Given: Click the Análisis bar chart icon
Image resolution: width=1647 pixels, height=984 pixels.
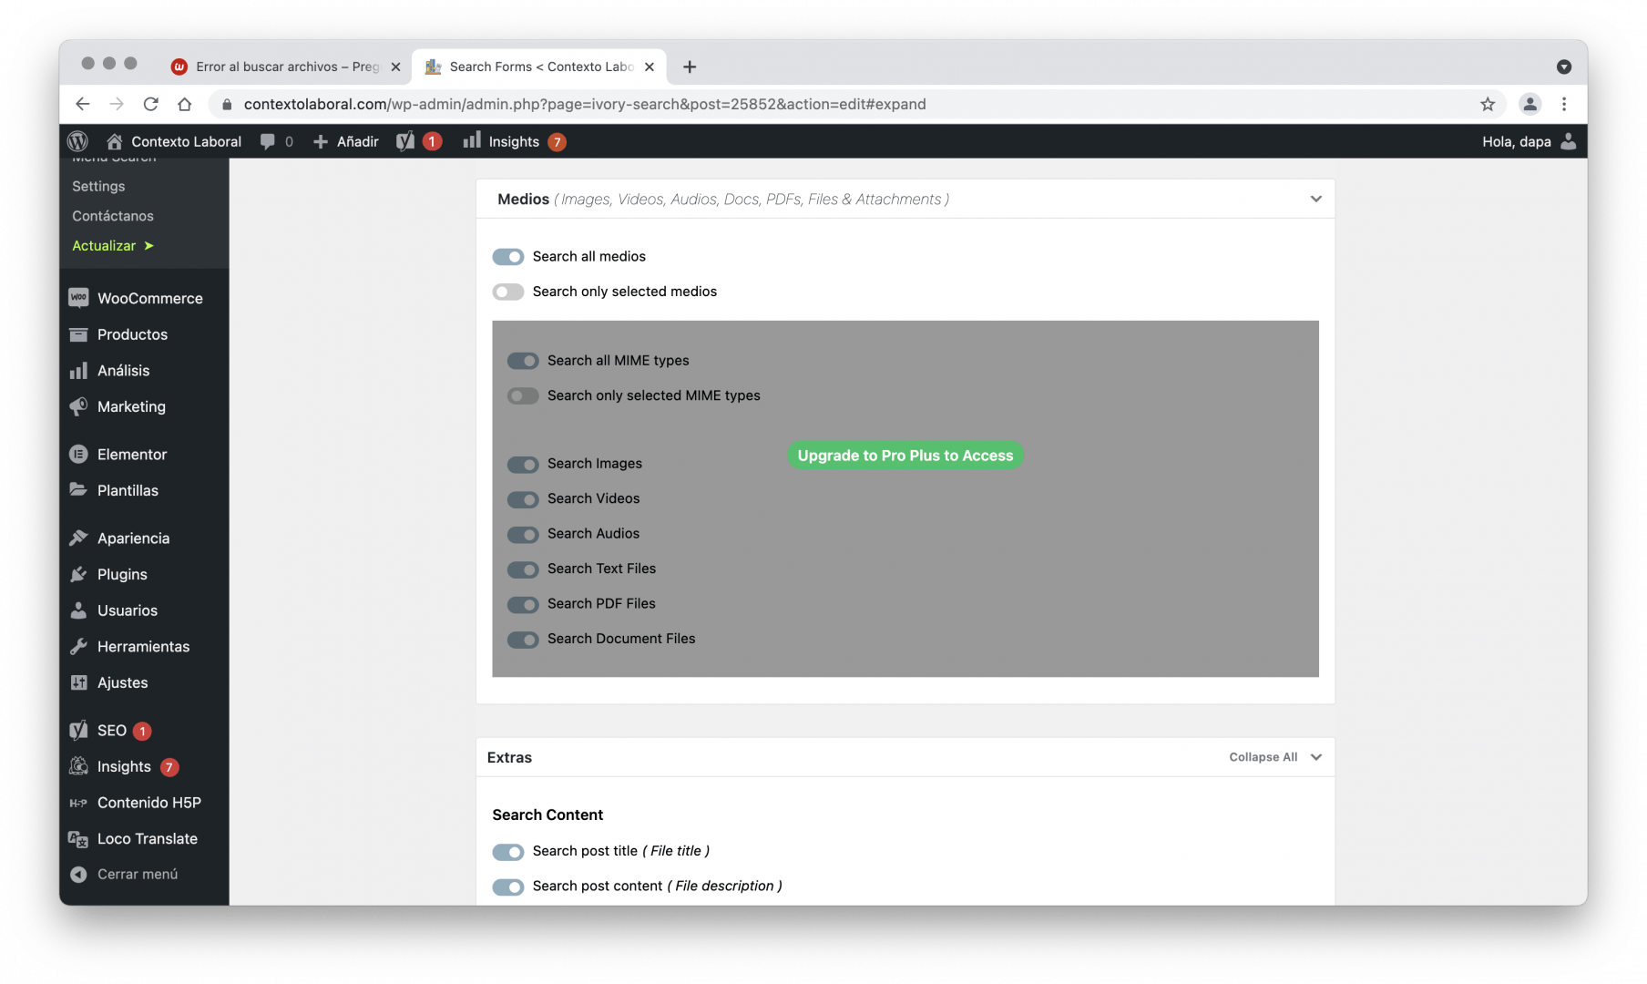Looking at the screenshot, I should pos(79,370).
